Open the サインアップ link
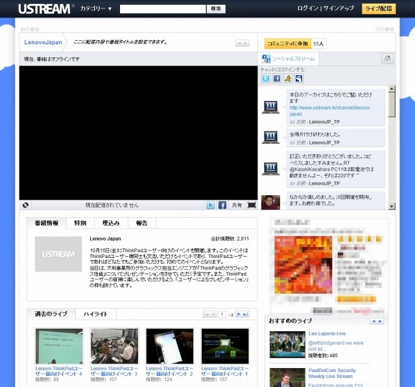 click(x=338, y=8)
